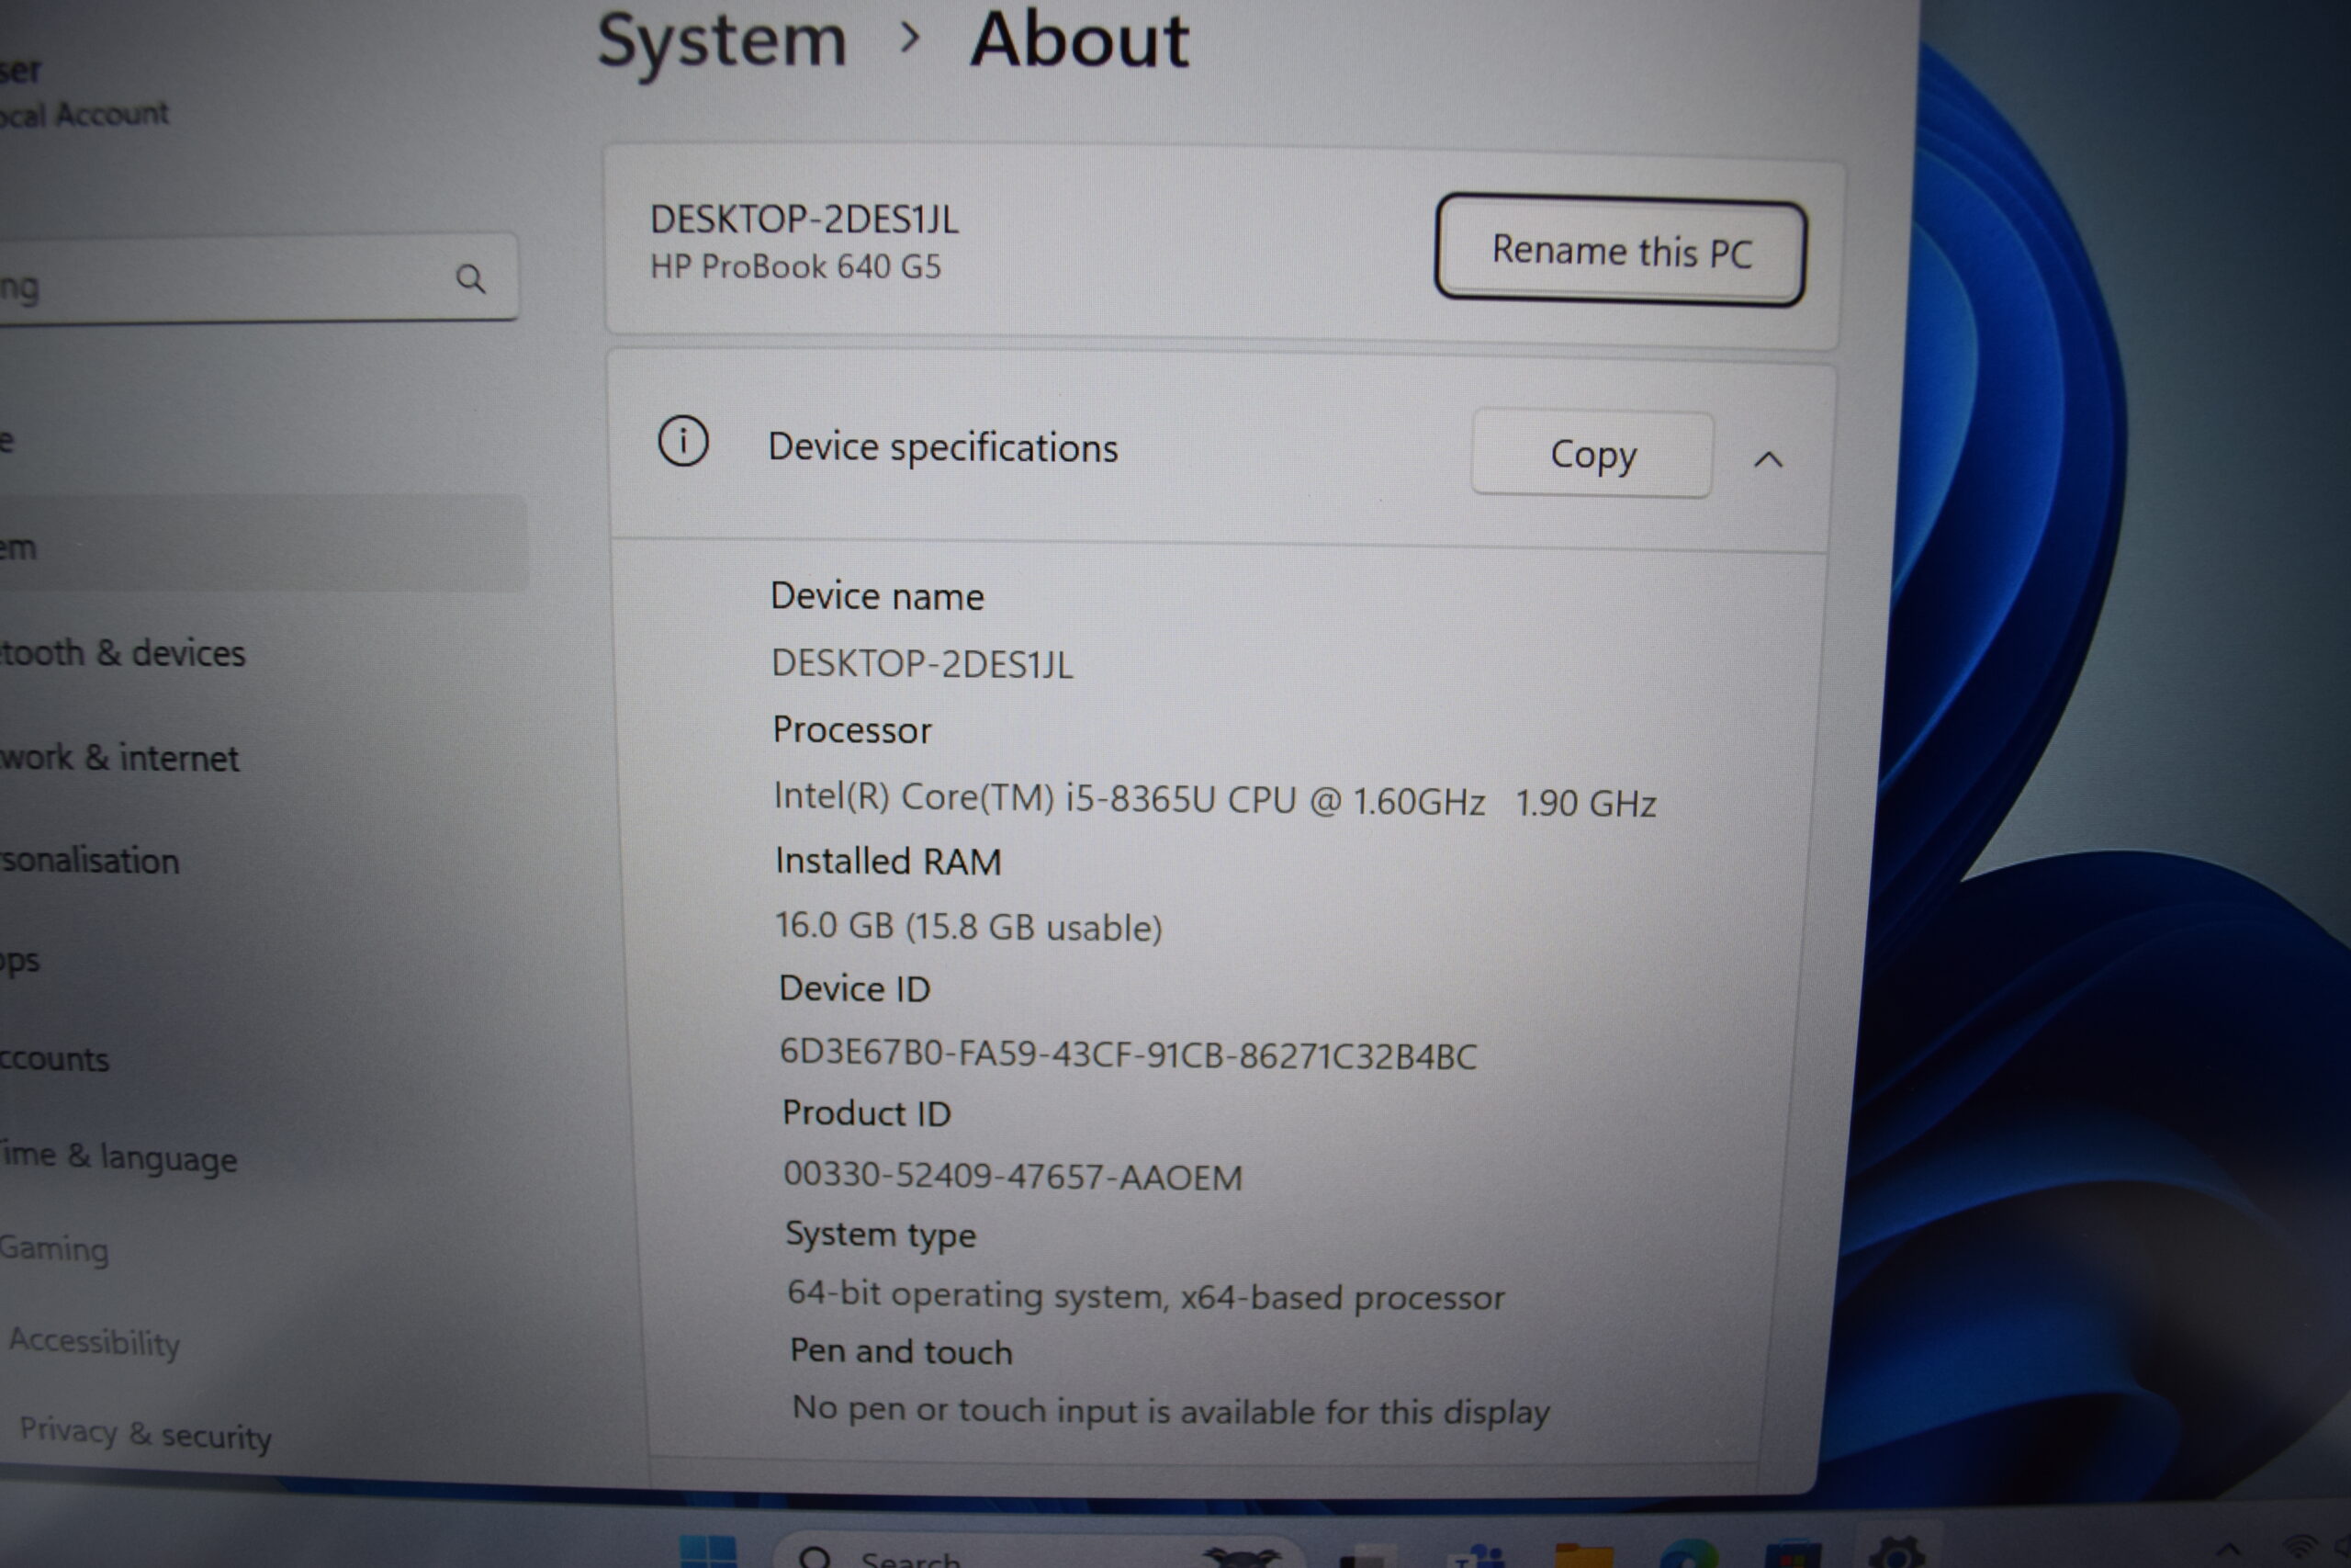Screen dimensions: 2351x1568
Task: Open Privacy & security settings
Action: pos(146,1434)
